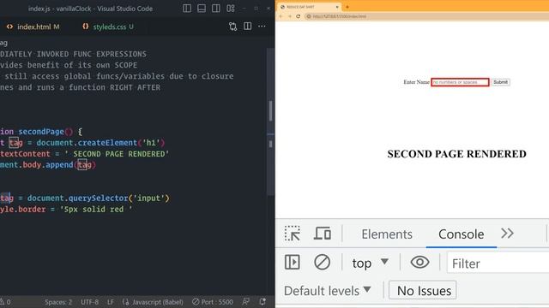The width and height of the screenshot is (549, 308).
Task: Click the No Issues button in console
Action: (423, 291)
